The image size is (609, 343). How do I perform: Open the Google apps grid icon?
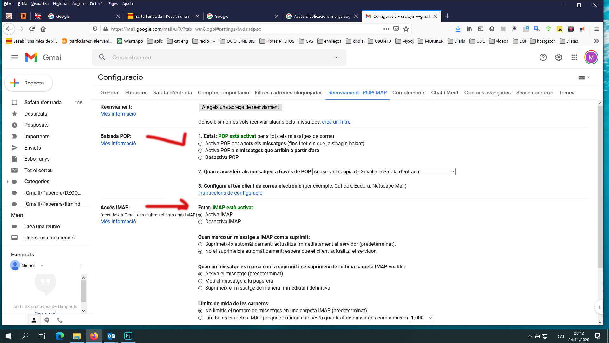point(574,57)
